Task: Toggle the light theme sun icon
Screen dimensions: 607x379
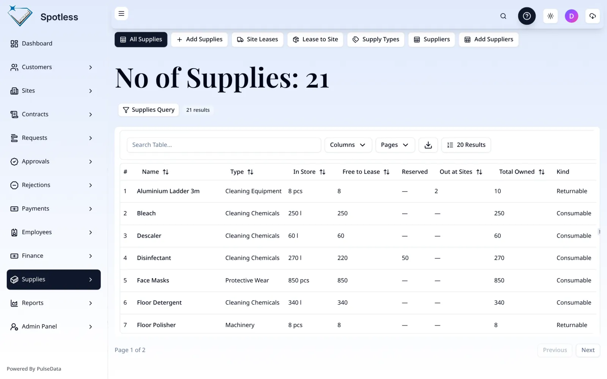Action: (550, 16)
